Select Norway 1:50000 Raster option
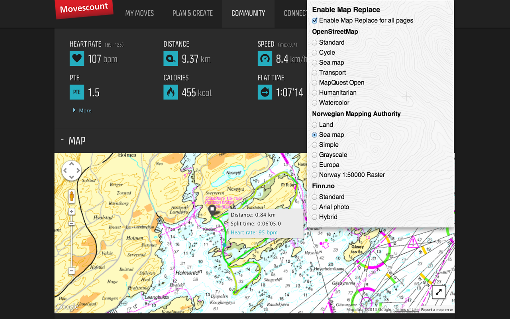 click(315, 175)
